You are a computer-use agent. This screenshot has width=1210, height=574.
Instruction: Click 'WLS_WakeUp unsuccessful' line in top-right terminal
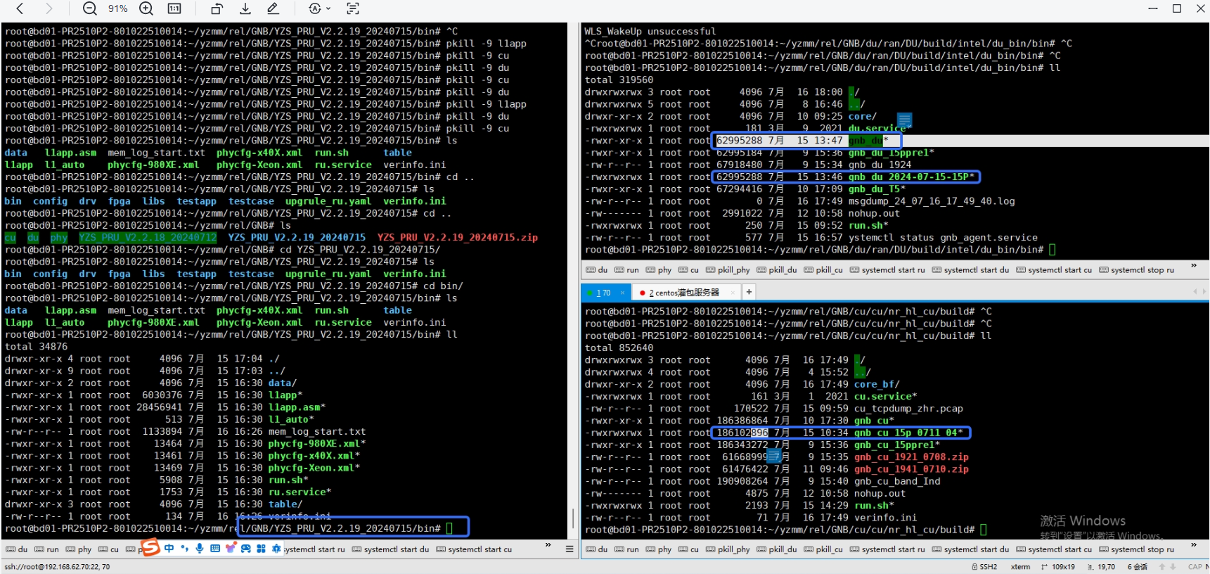pyautogui.click(x=650, y=32)
